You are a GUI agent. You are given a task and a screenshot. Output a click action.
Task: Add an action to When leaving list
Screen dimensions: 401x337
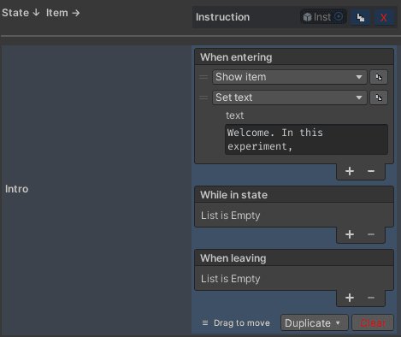(350, 298)
